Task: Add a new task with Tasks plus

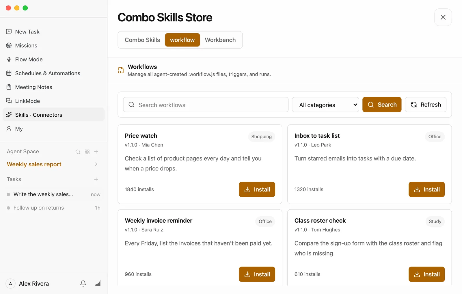Action: [x=96, y=179]
